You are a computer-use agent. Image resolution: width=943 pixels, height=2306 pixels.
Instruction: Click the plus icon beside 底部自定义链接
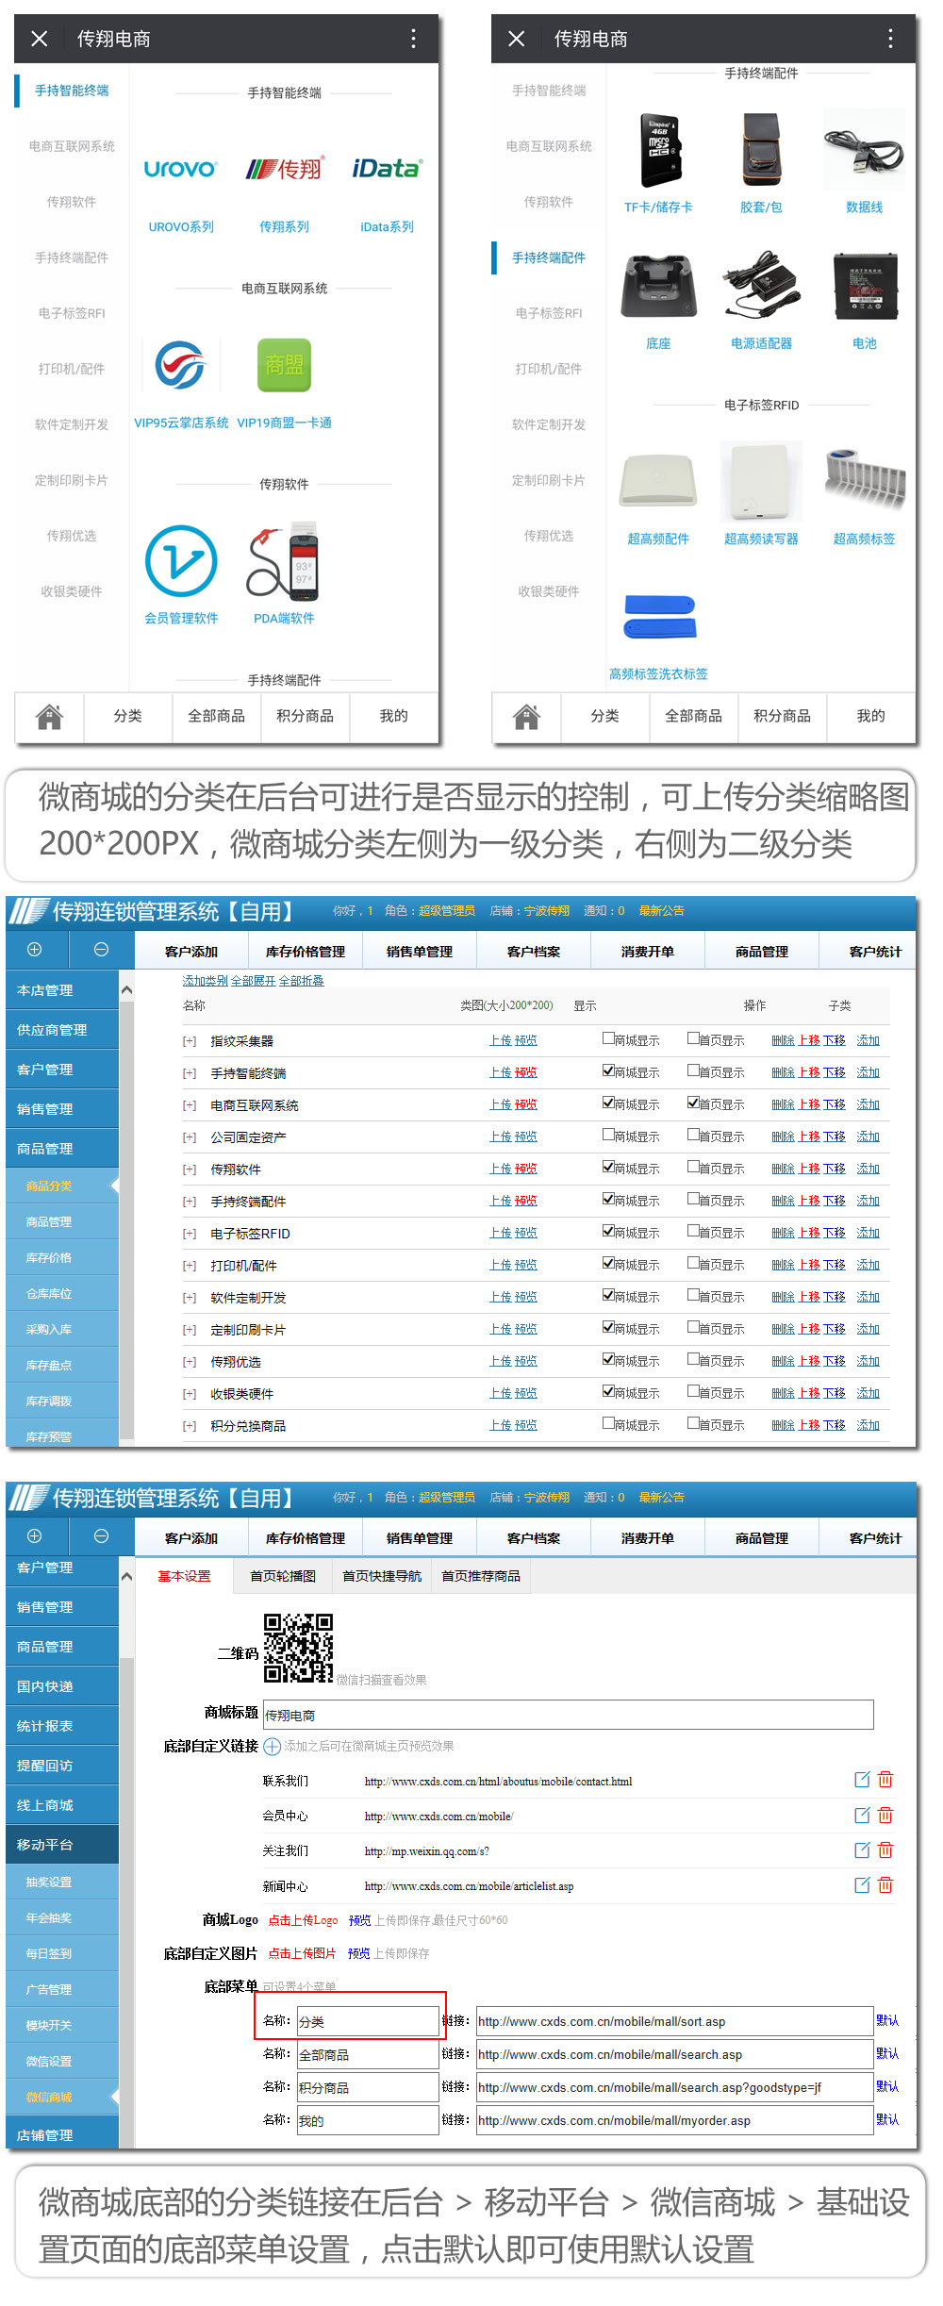(x=272, y=1747)
